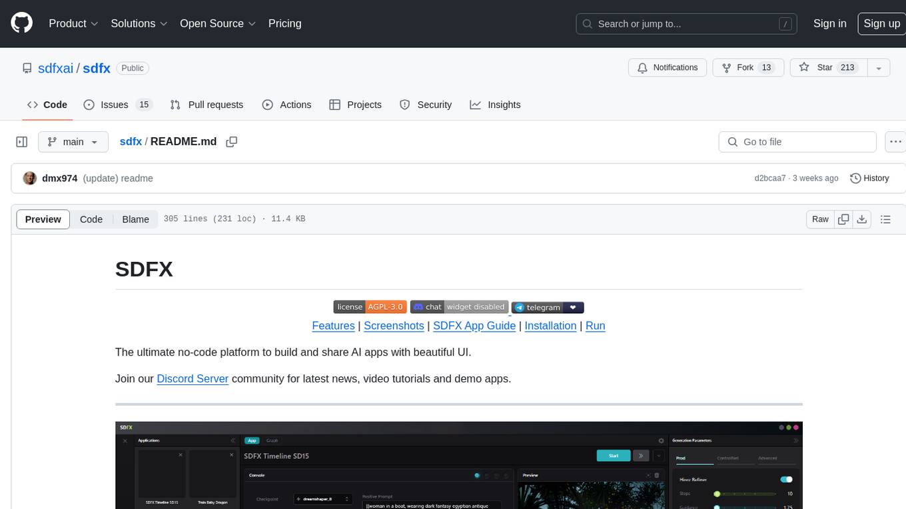The image size is (906, 509).
Task: Open the README outline list
Action: coord(885,219)
